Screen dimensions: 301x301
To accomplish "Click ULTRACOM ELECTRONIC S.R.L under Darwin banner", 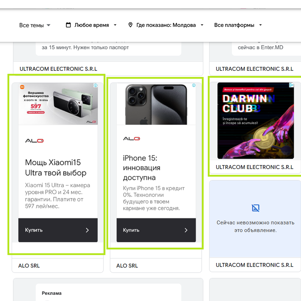I will 255,167.
